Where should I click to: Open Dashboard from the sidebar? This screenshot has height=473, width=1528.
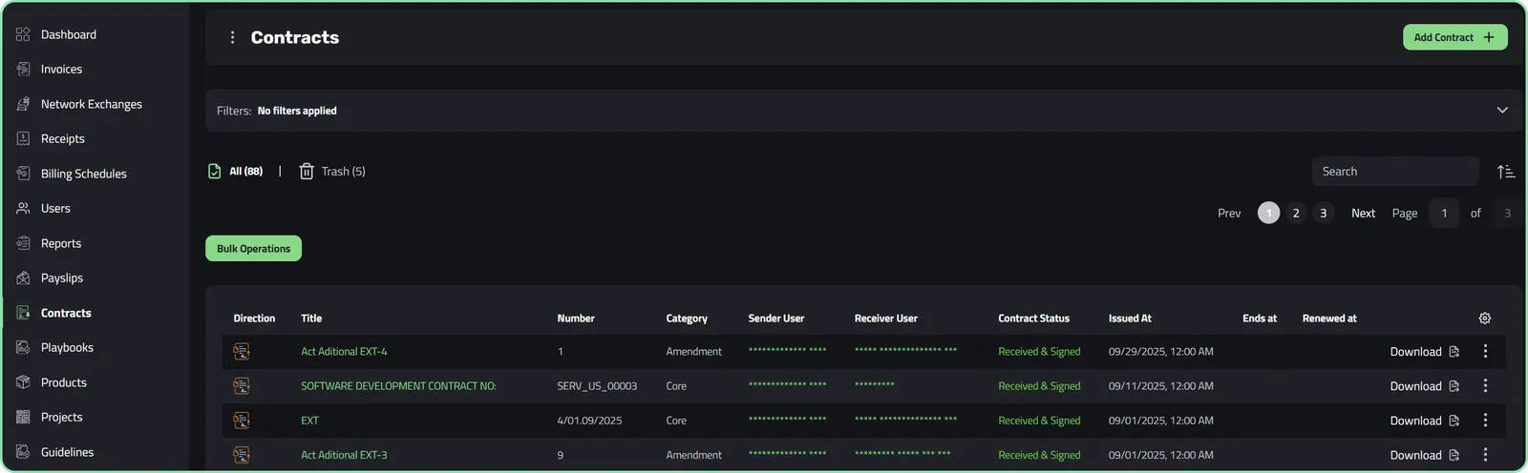click(69, 34)
